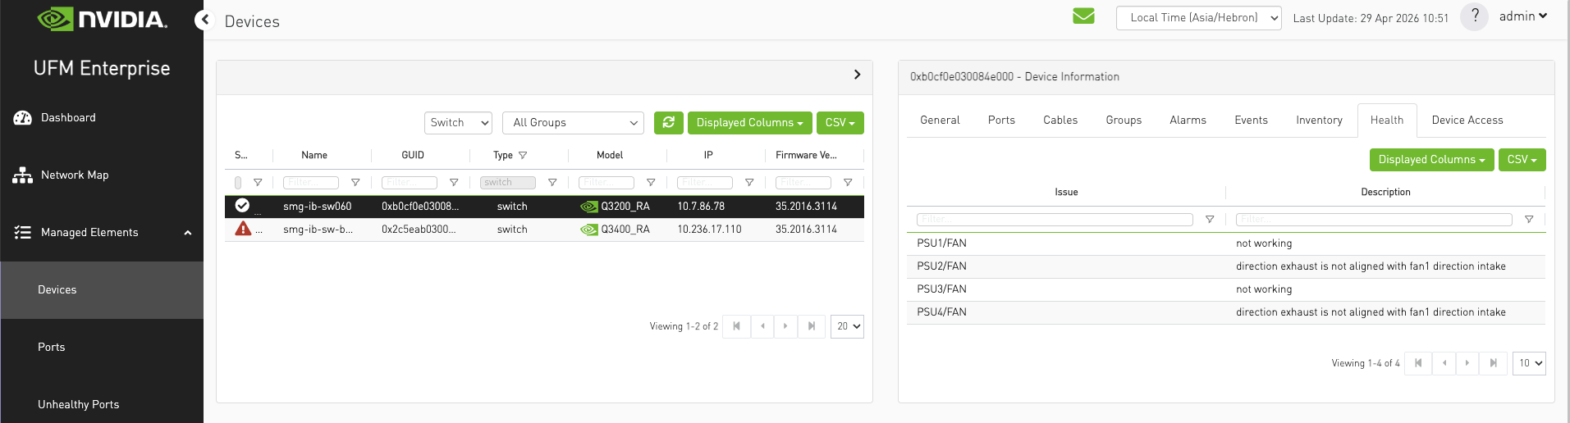Click the green check status icon of smg-ib-sw060
The width and height of the screenshot is (1570, 423).
pos(242,206)
